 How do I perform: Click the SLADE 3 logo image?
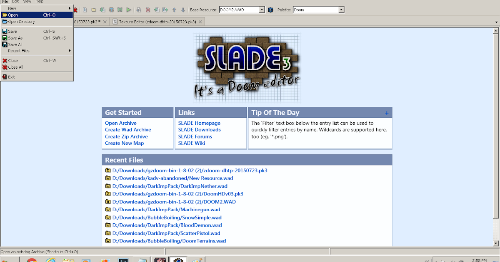247,68
